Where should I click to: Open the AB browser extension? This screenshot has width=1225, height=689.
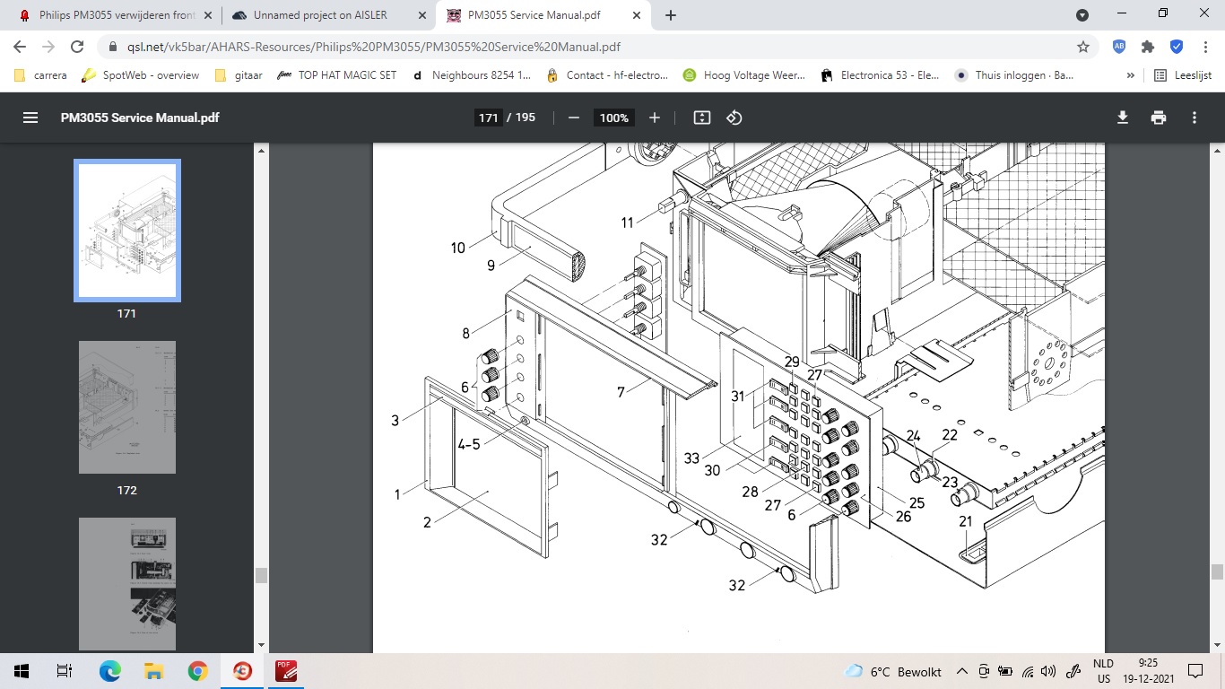pos(1119,47)
